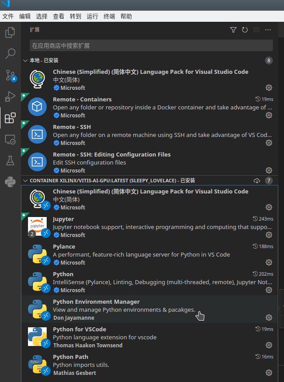Open the 终端 menu
Image resolution: width=284 pixels, height=382 pixels.
pos(109,16)
